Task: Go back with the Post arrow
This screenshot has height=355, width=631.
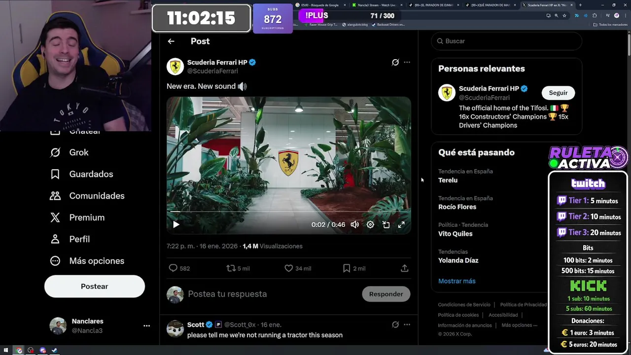Action: coord(171,41)
